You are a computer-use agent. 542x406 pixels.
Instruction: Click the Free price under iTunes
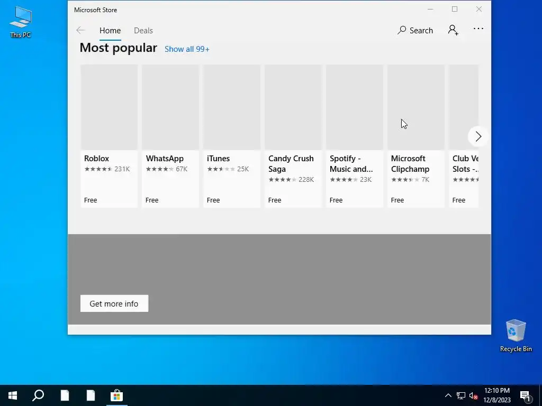pos(213,200)
